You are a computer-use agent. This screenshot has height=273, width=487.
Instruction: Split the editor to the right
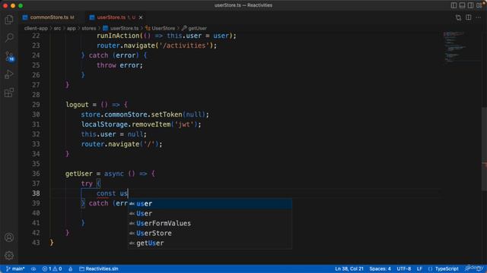pyautogui.click(x=469, y=17)
